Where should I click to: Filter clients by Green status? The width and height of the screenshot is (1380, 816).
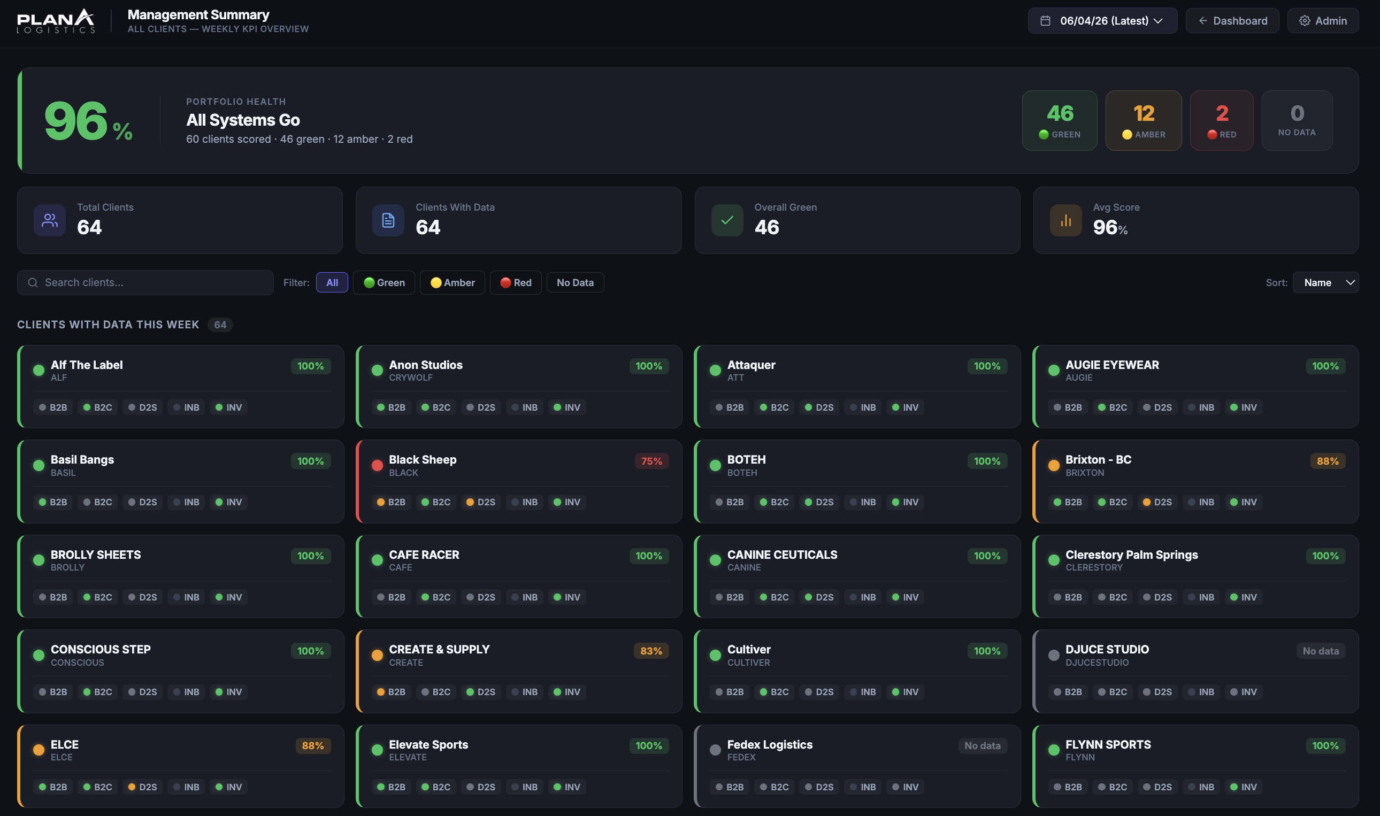point(384,283)
